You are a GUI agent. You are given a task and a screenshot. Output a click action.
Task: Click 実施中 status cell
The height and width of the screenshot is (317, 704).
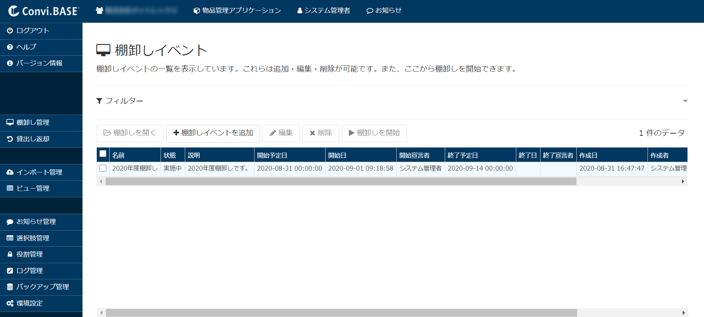(173, 168)
